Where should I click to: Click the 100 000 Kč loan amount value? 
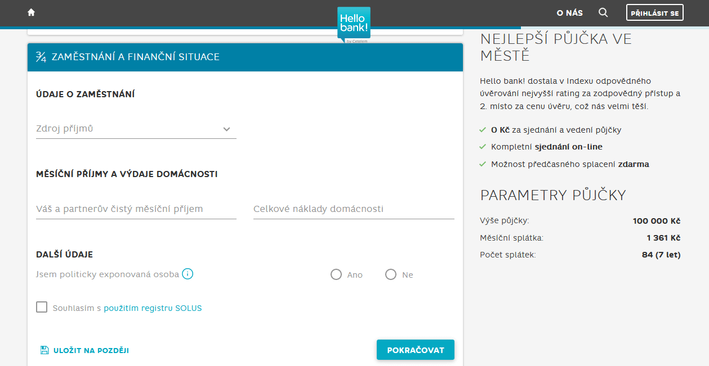click(x=657, y=221)
